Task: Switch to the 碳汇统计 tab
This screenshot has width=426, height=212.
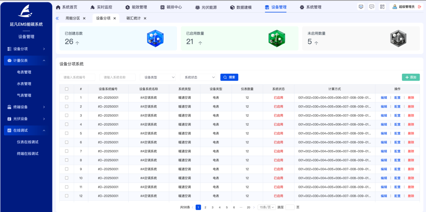Action: [133, 18]
